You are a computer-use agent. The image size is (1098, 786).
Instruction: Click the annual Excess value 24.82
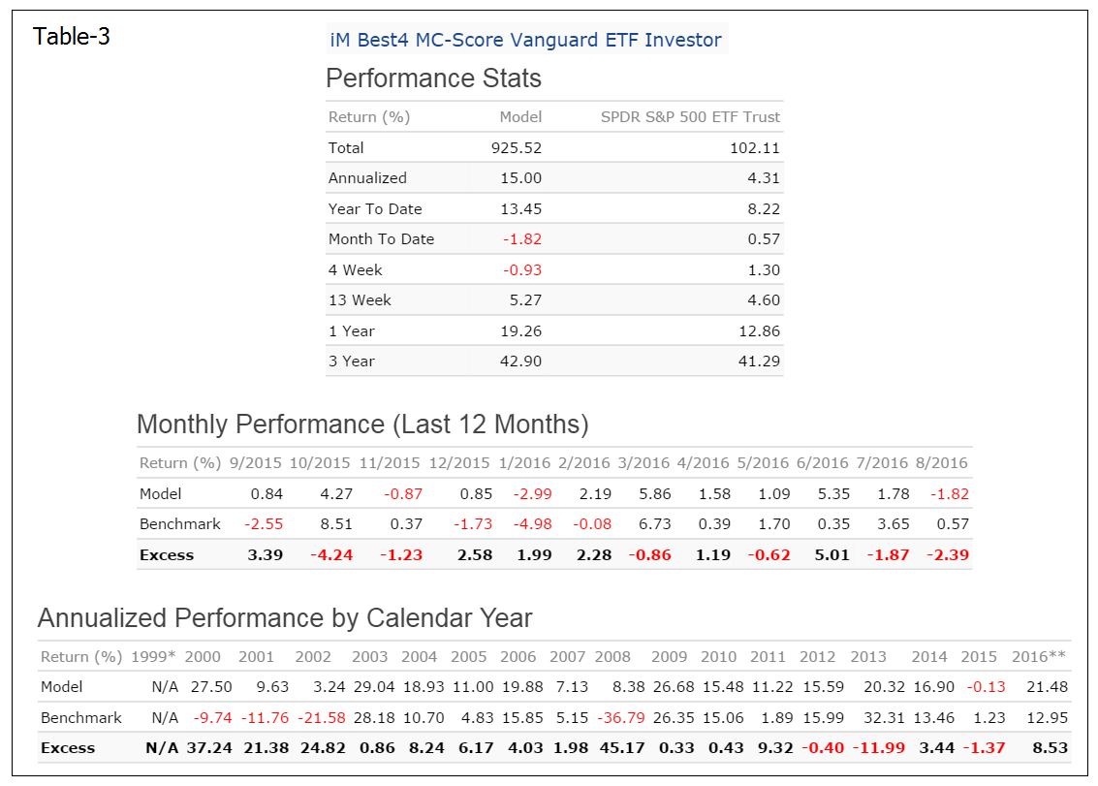323,748
